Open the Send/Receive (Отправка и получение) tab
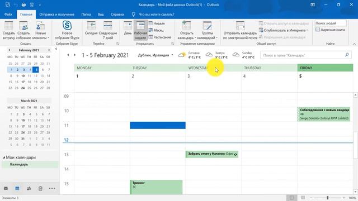This screenshot has height=201, width=358. (x=57, y=15)
